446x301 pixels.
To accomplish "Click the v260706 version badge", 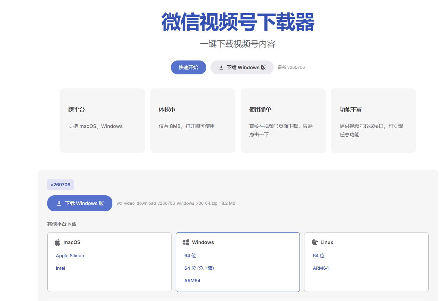I will click(x=61, y=185).
